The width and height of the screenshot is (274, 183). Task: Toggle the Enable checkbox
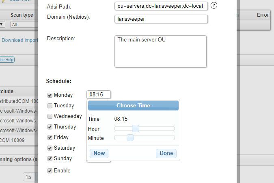tap(50, 171)
